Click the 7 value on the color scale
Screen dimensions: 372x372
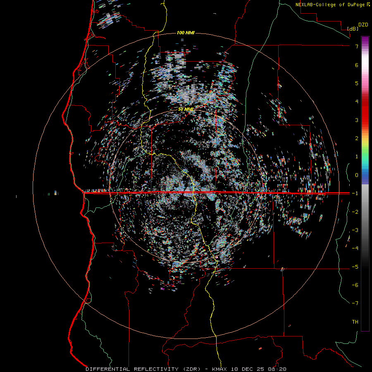pos(357,46)
